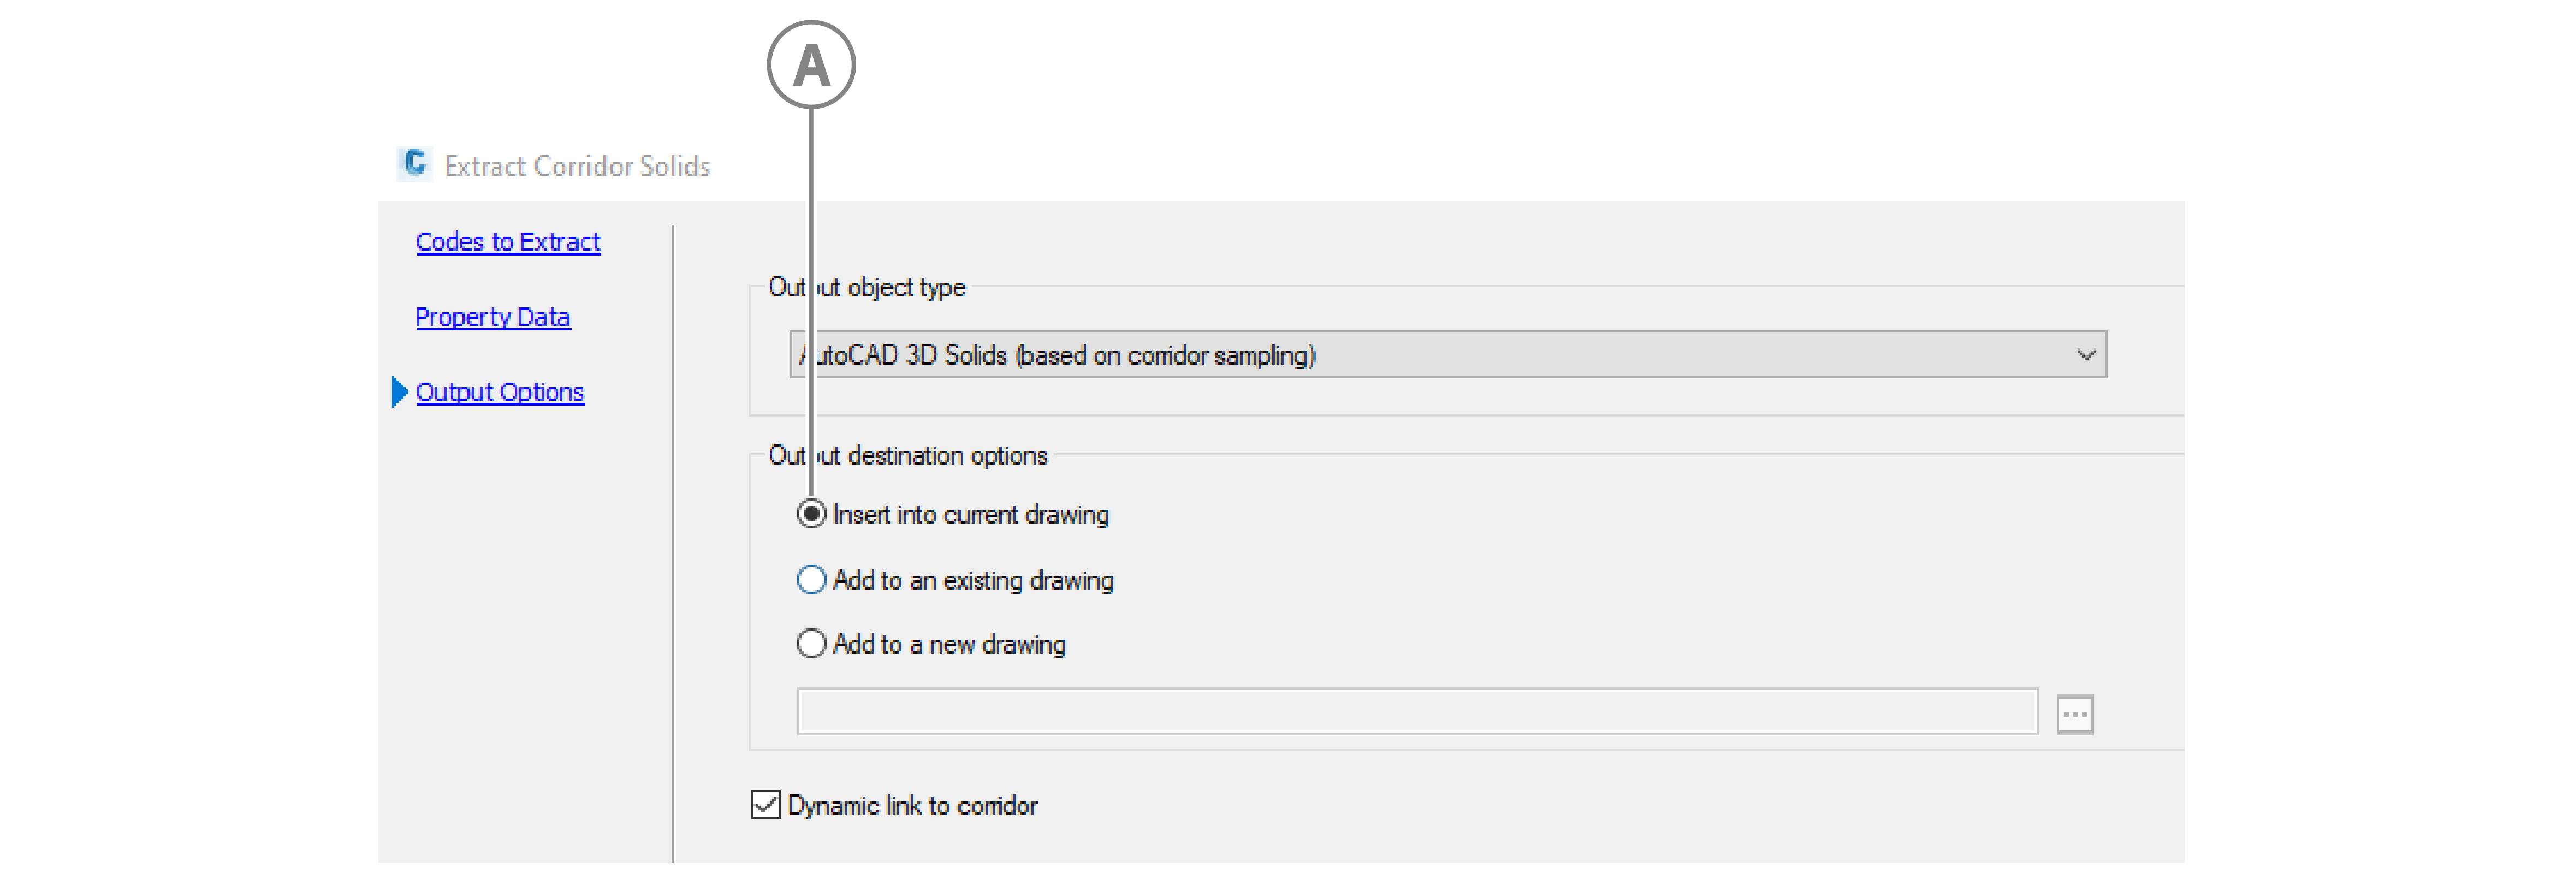Toggle the Dynamic link to corridor checkbox
The width and height of the screenshot is (2576, 885).
coord(766,805)
